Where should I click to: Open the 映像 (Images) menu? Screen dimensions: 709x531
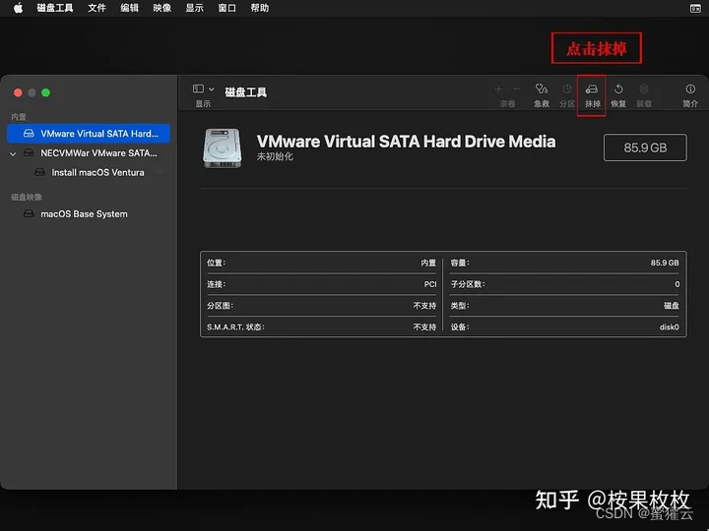pos(161,8)
